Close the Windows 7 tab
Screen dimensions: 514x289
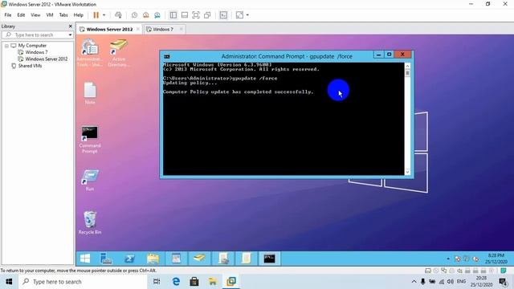pyautogui.click(x=181, y=29)
